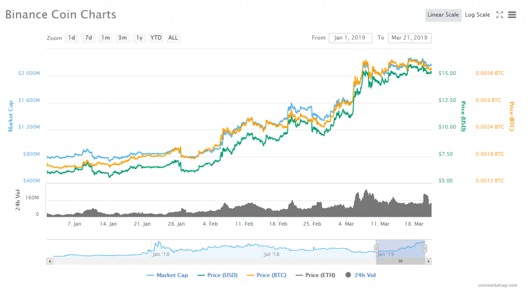Click the $7.50 price axis label
532x295 pixels.
[445, 154]
